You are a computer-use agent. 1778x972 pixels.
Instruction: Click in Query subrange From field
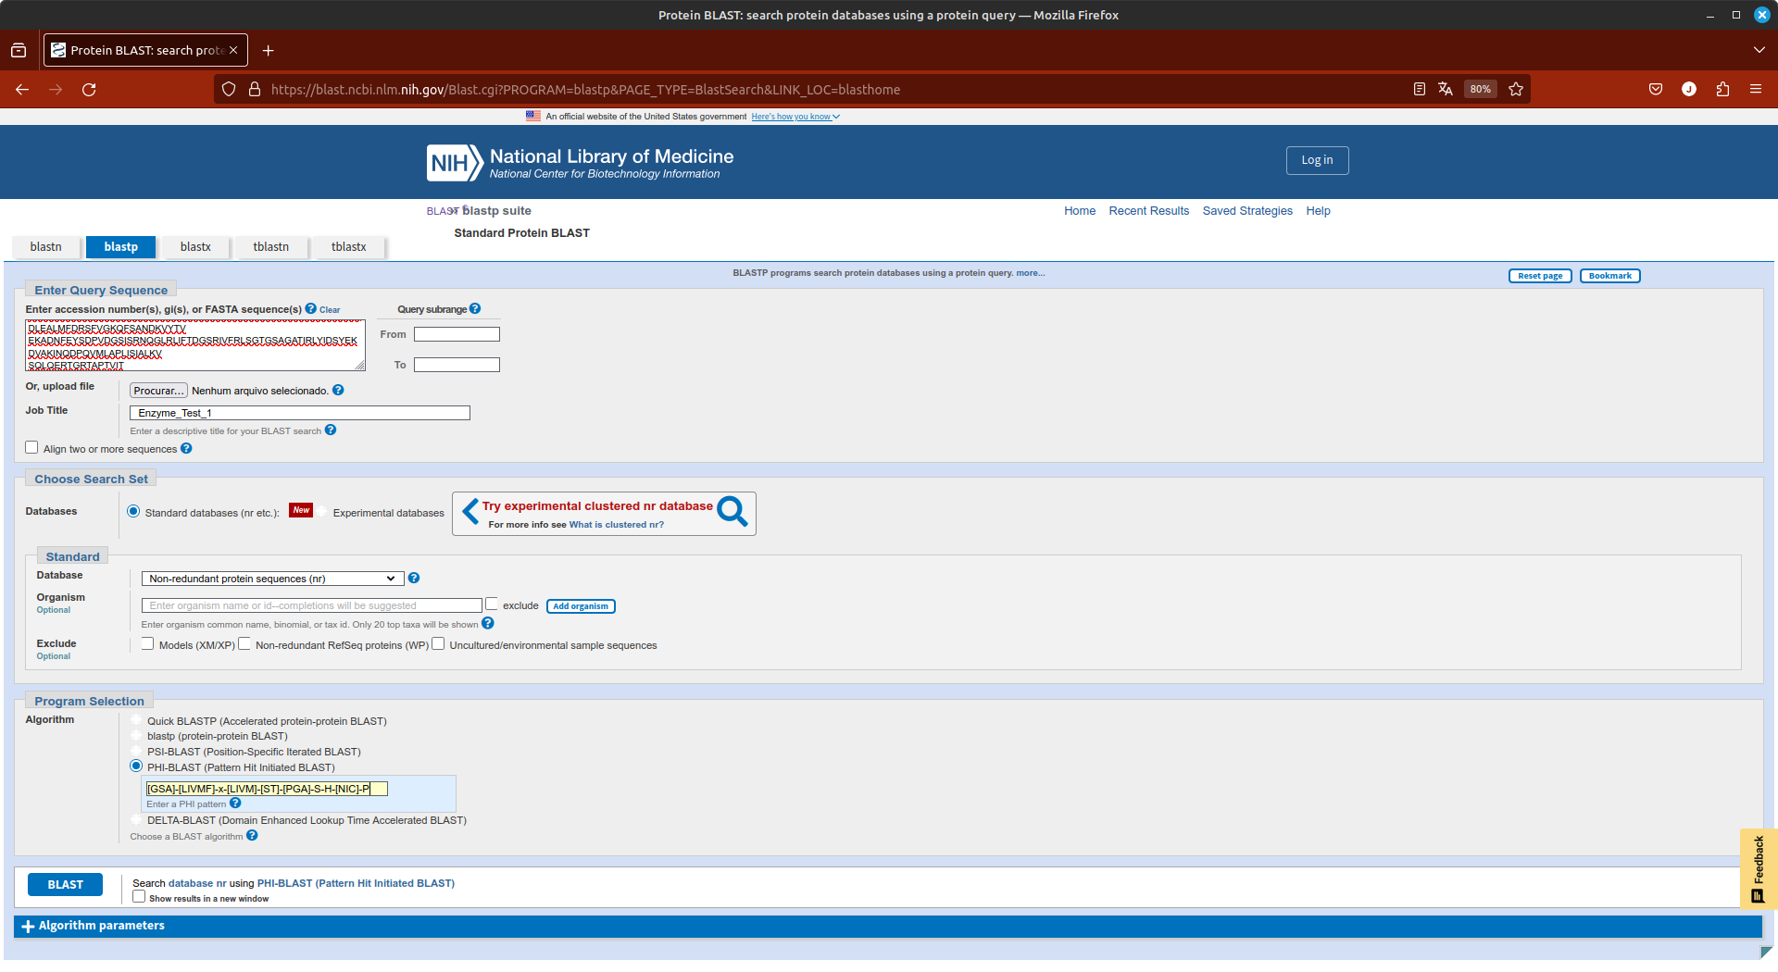coord(457,334)
